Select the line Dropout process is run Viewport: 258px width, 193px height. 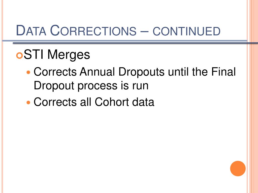91,86
